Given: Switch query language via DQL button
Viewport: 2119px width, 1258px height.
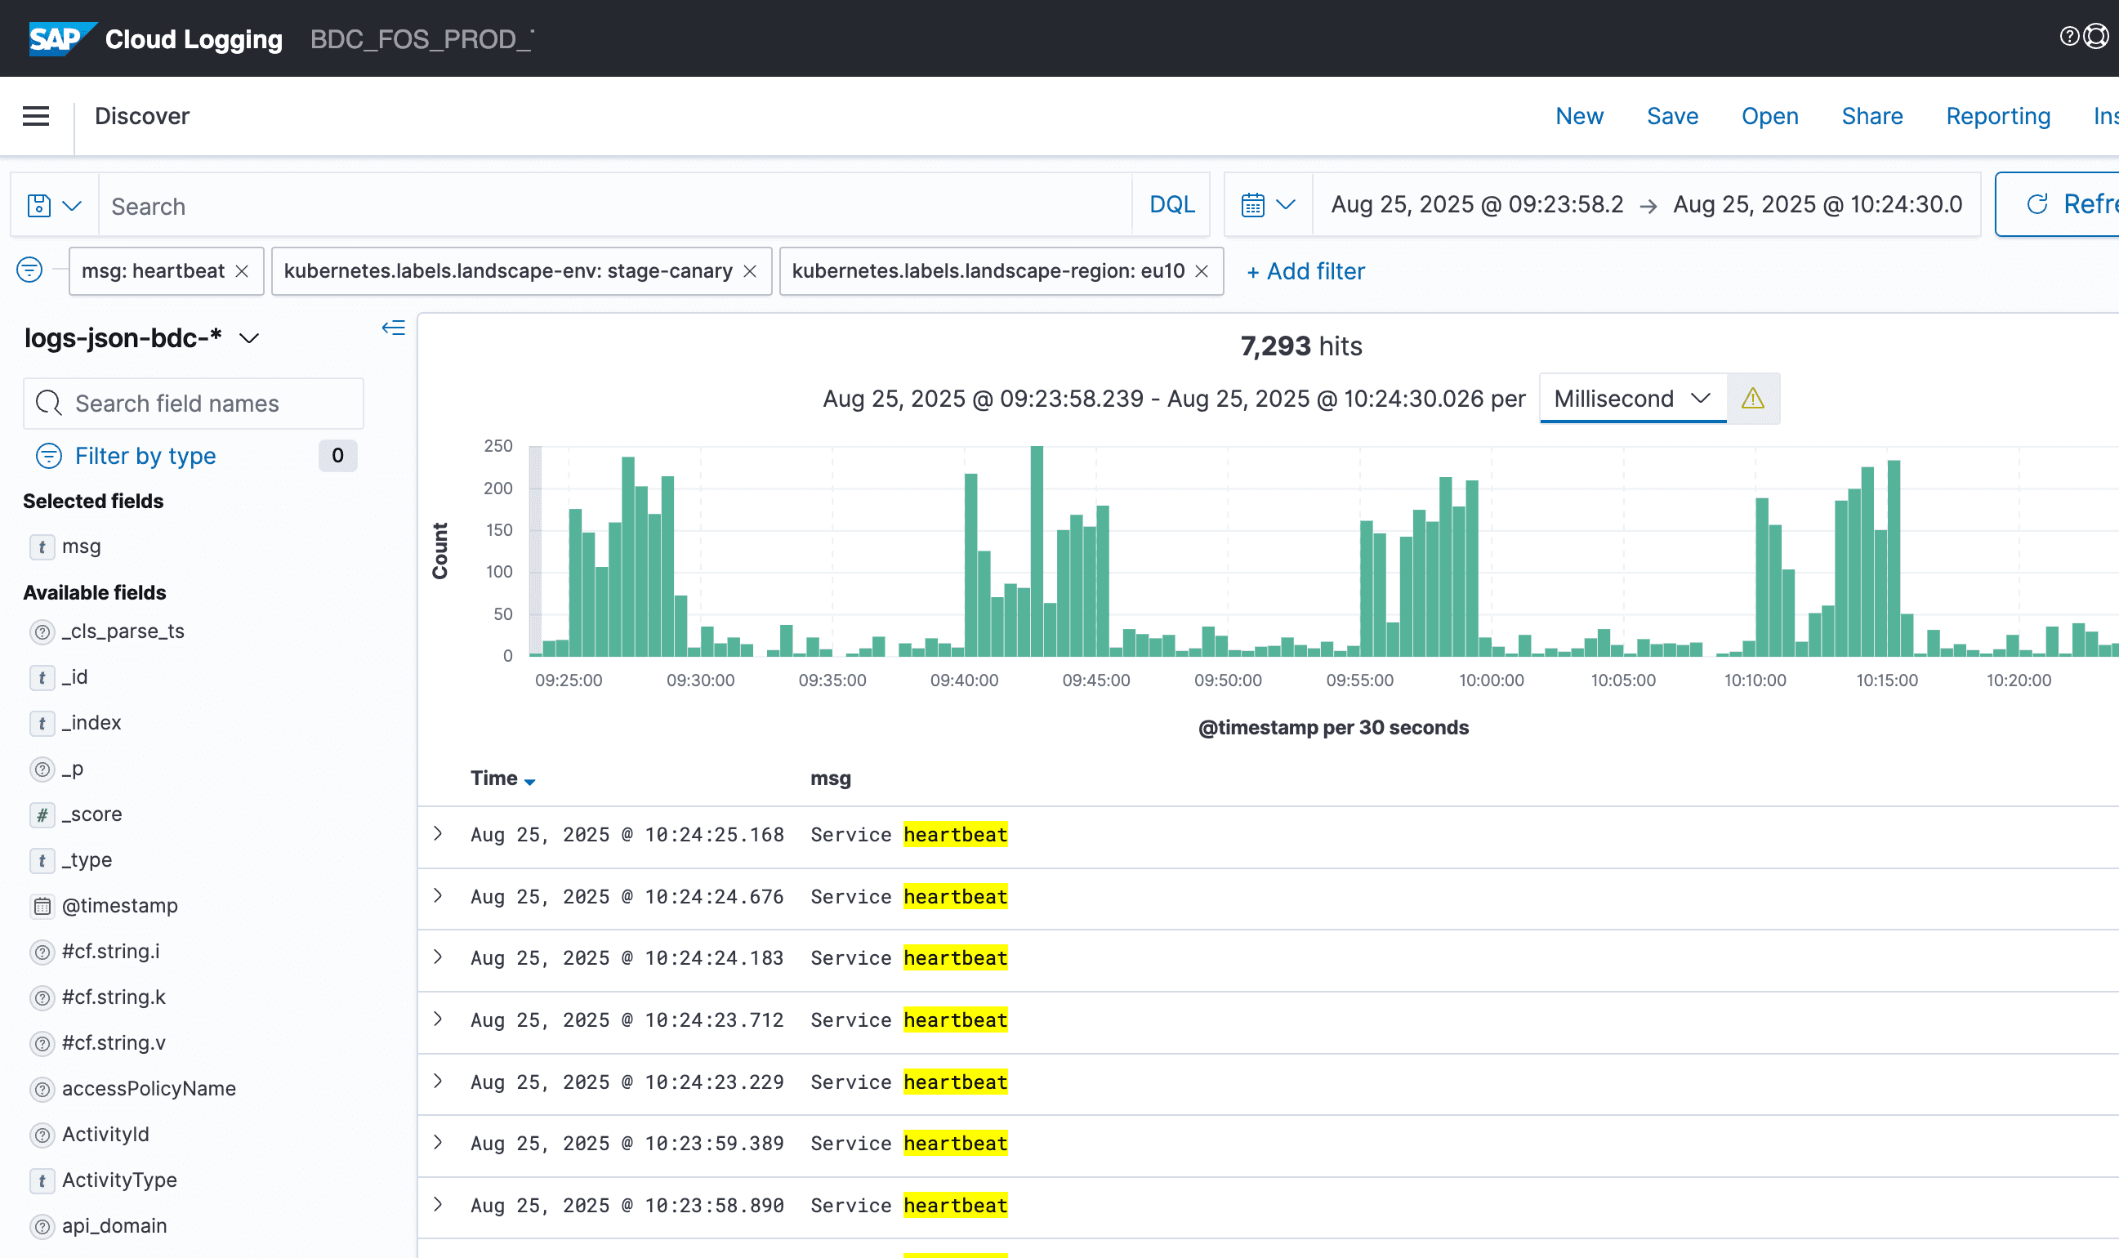Looking at the screenshot, I should coord(1171,204).
